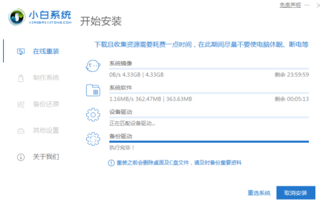Click the 备份还原 grid icon
This screenshot has width=320, height=200.
tap(21, 105)
